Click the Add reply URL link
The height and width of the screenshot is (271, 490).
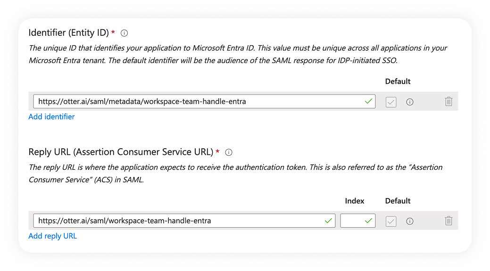52,236
